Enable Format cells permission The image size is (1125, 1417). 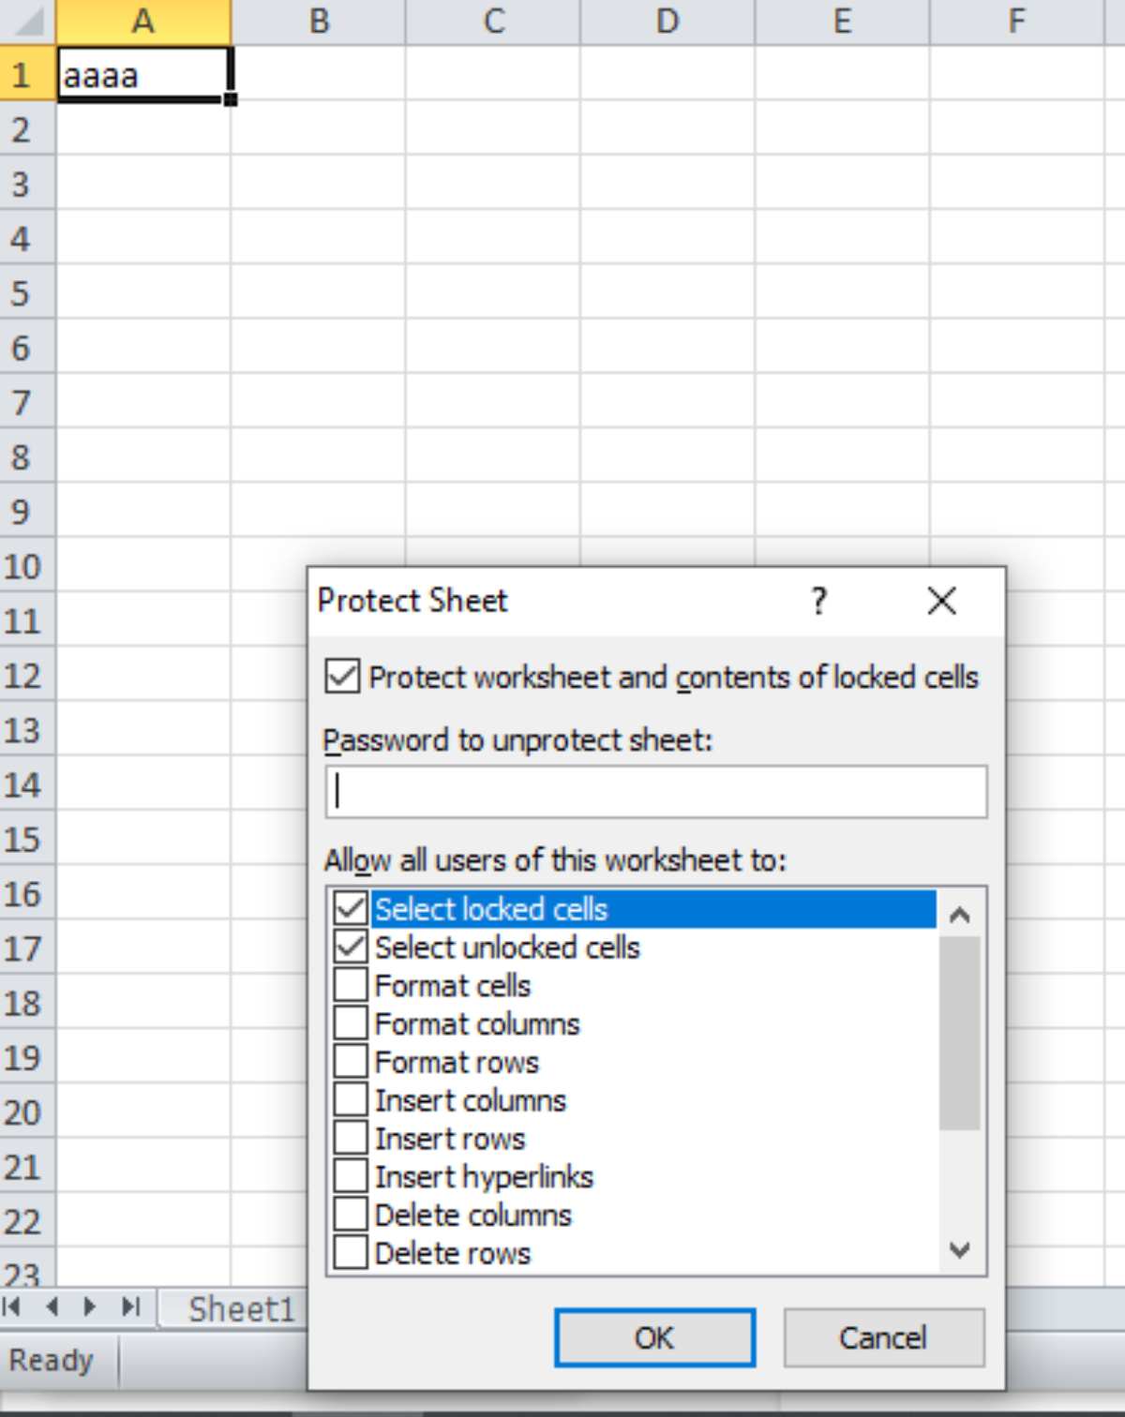click(351, 985)
